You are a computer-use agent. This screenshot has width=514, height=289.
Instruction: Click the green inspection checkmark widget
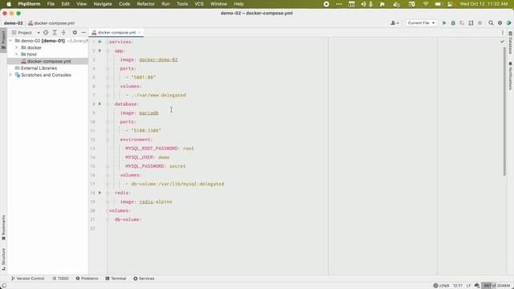[502, 42]
